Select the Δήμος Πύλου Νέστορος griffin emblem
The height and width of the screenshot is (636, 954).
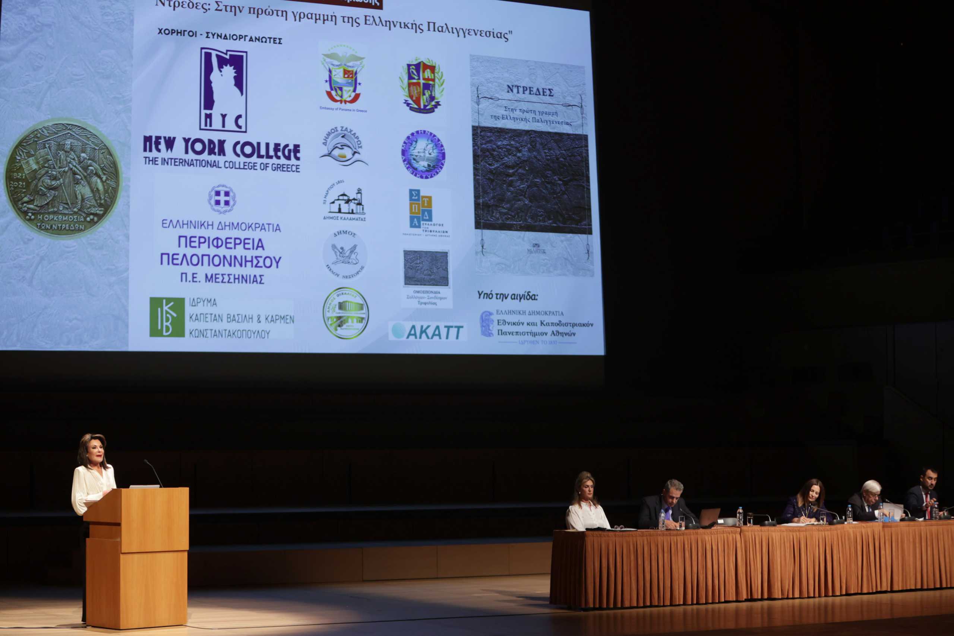click(345, 254)
